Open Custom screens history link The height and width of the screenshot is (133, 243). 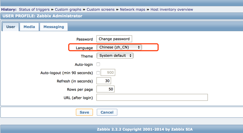coord(101,9)
